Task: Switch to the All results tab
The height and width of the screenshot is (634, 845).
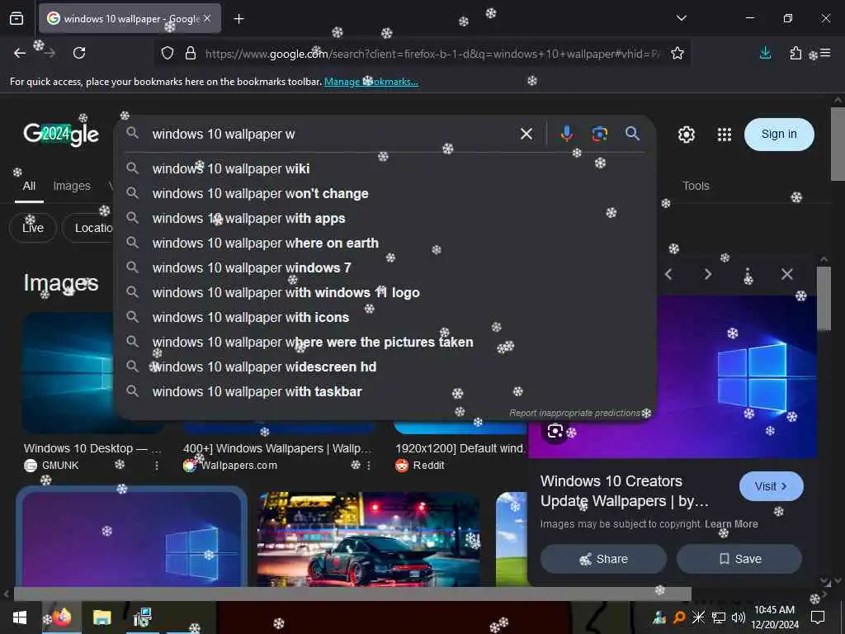Action: coord(29,186)
